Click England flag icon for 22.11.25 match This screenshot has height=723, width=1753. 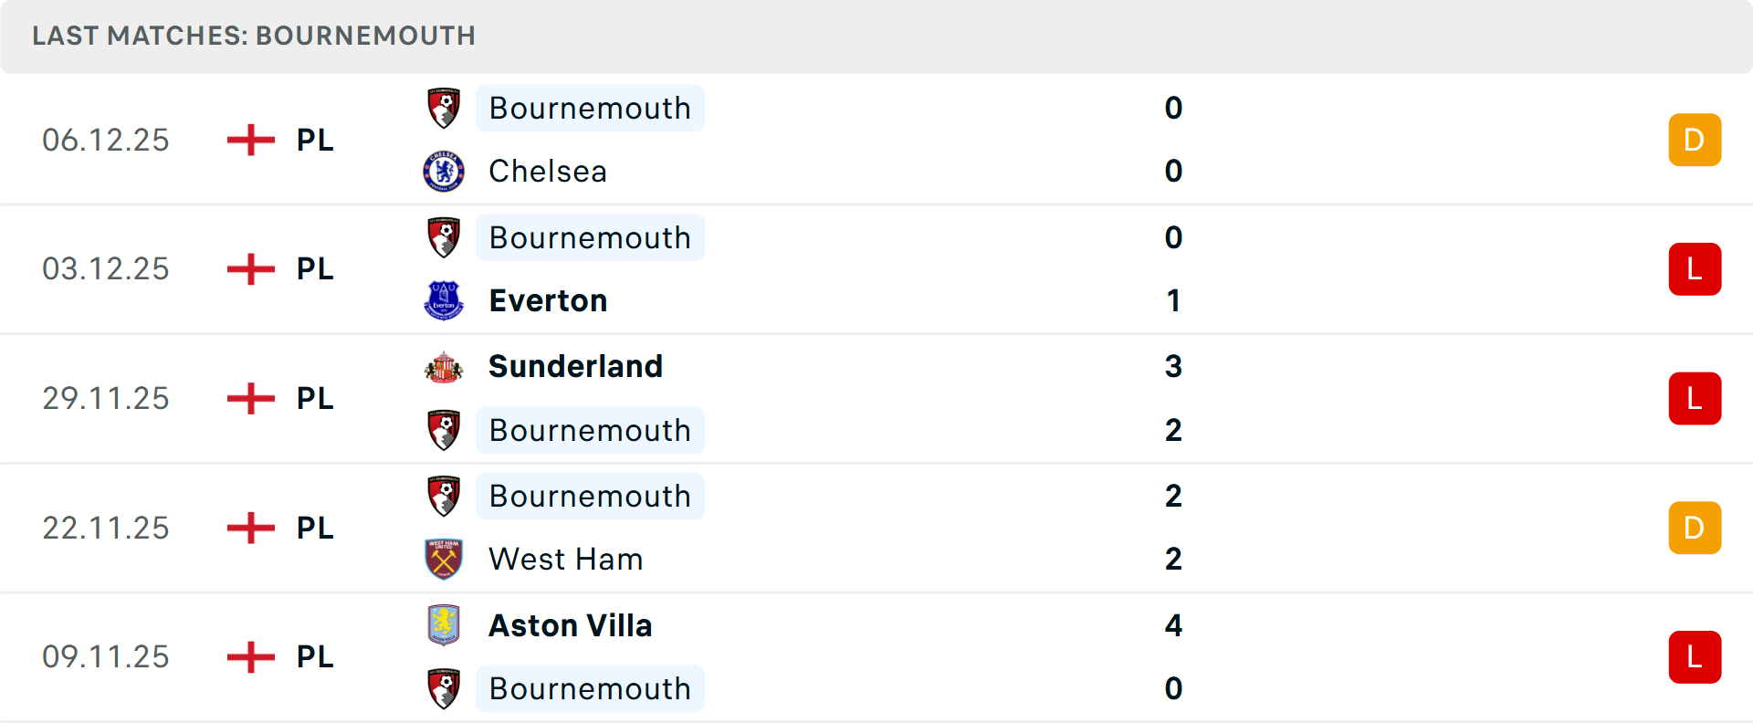(x=251, y=528)
